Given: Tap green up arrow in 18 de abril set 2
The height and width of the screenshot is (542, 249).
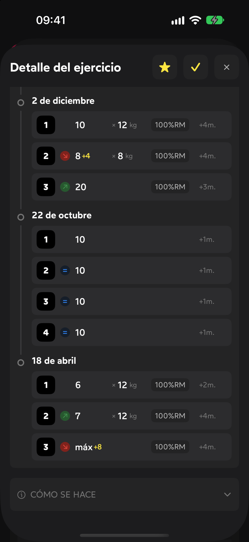Looking at the screenshot, I should (x=65, y=416).
